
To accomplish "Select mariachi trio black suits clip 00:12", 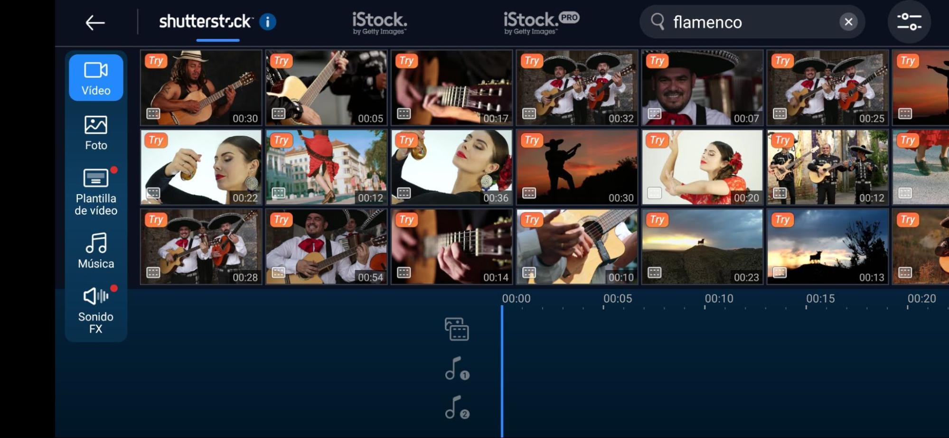I will 828,167.
